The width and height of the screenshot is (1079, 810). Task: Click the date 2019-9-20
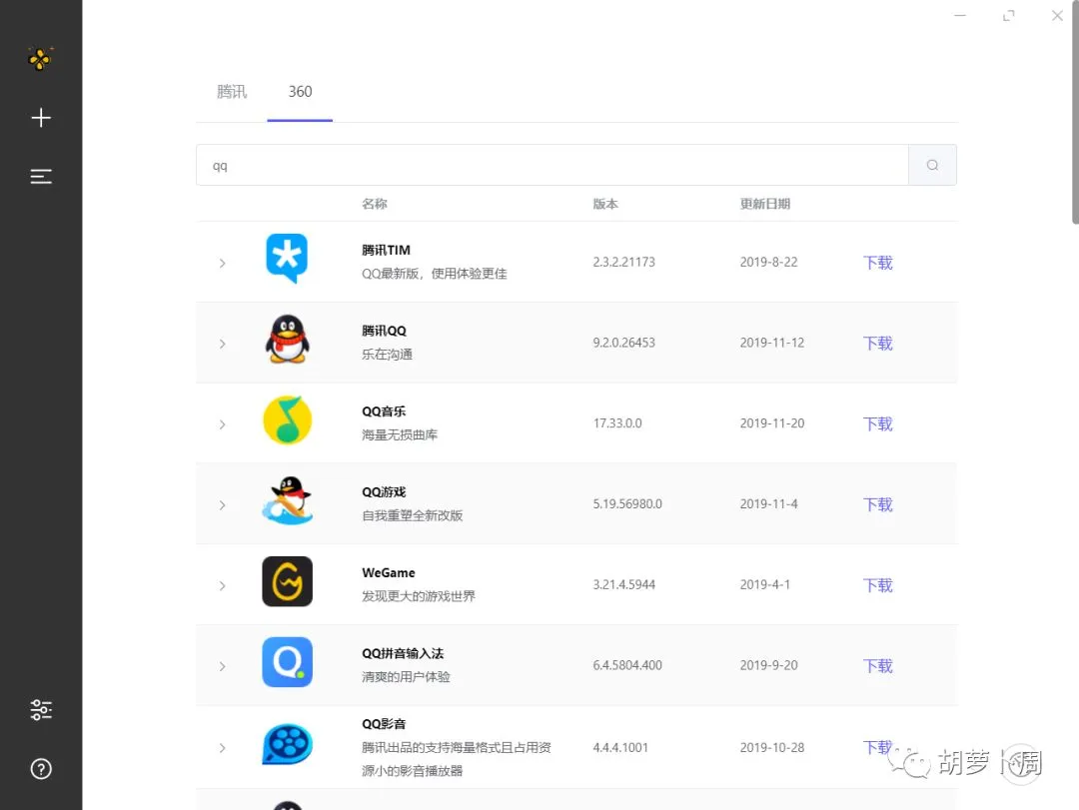(x=768, y=665)
